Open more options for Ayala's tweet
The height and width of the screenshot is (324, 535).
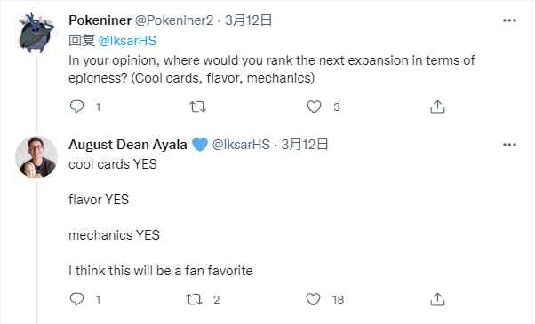[x=509, y=145]
